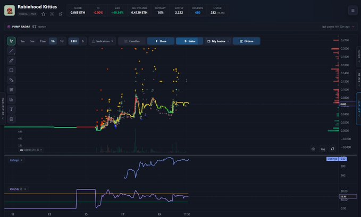Delete drawings with the trash icon
The image size is (361, 217).
11,119
